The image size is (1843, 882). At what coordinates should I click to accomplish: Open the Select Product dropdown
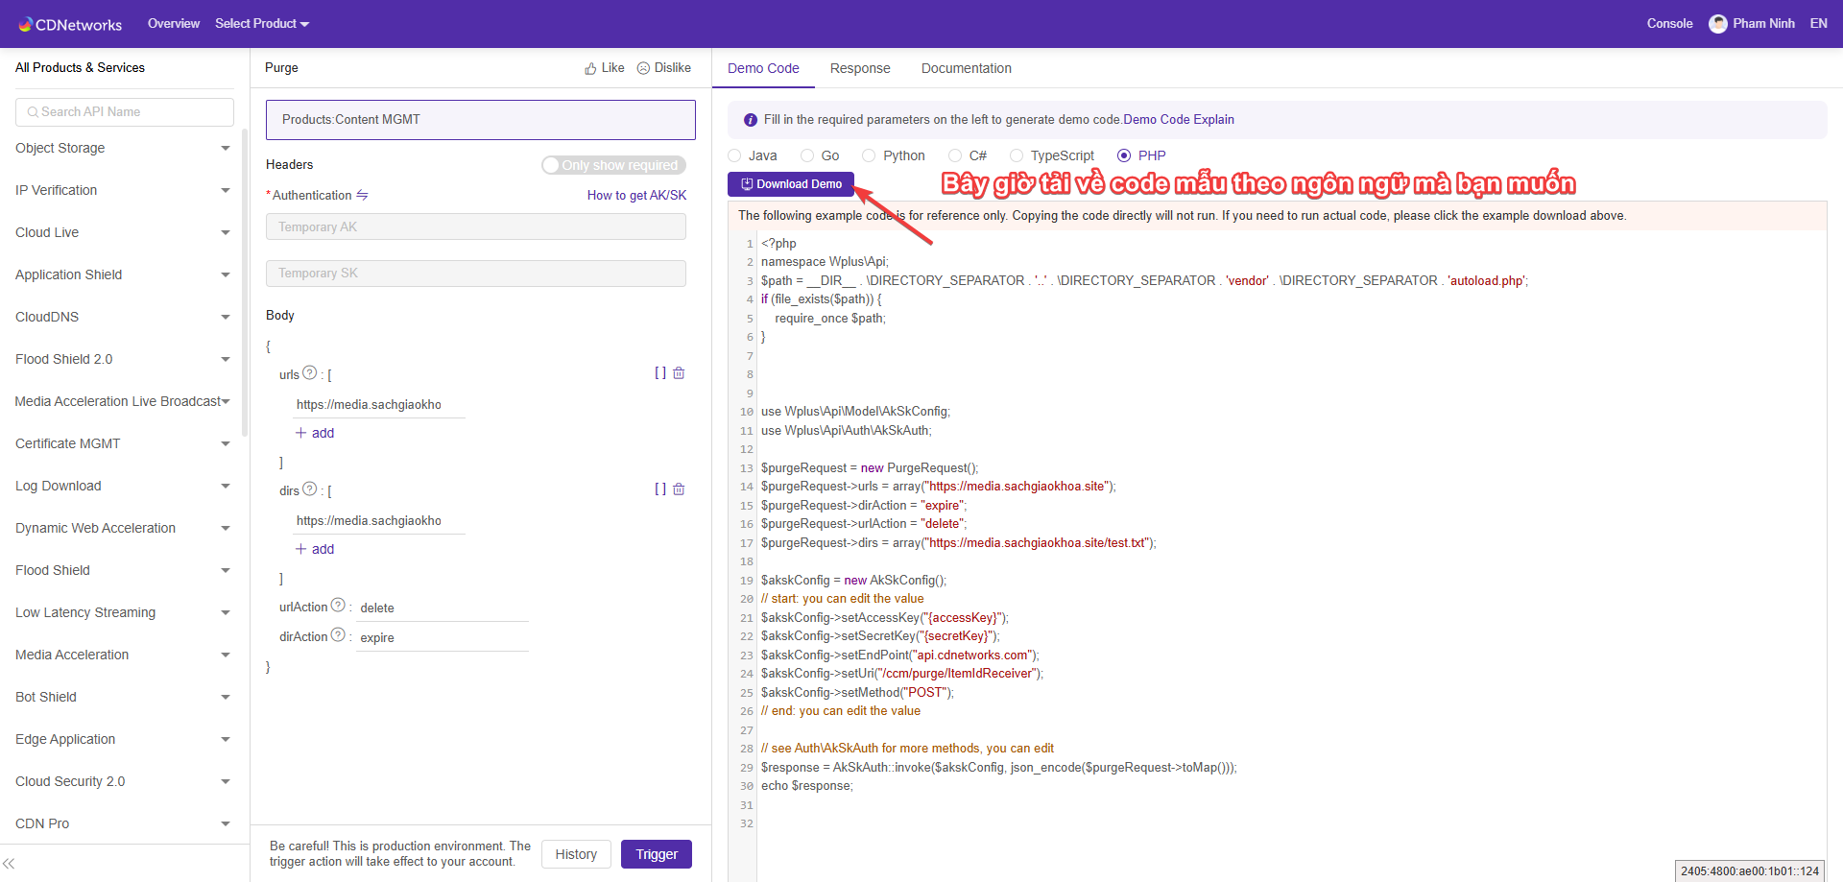tap(261, 24)
